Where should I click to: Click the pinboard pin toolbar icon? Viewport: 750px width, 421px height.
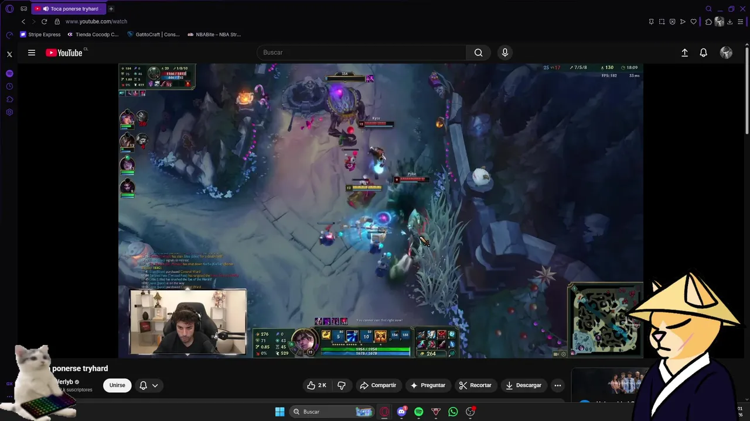(x=651, y=22)
